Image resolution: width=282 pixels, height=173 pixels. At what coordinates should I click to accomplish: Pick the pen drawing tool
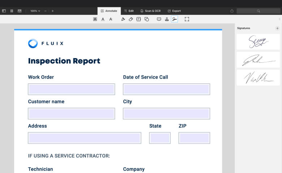123,19
